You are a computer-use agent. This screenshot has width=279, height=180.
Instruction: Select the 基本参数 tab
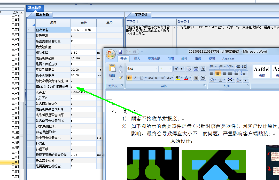[x=42, y=15]
